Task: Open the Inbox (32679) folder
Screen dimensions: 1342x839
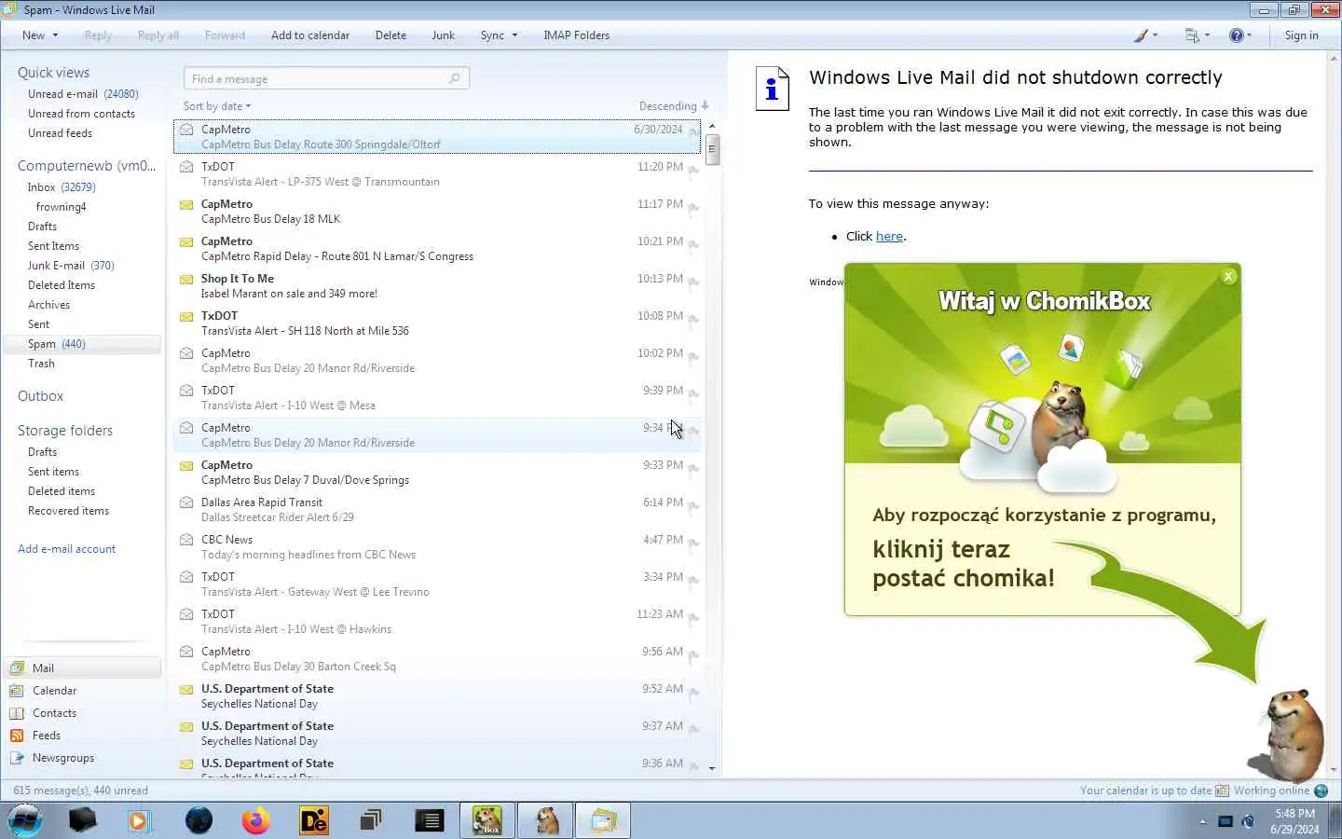Action: point(62,187)
